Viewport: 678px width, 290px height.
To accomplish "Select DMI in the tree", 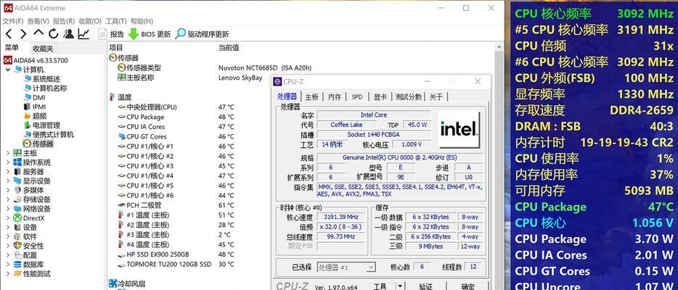I will 34,98.
